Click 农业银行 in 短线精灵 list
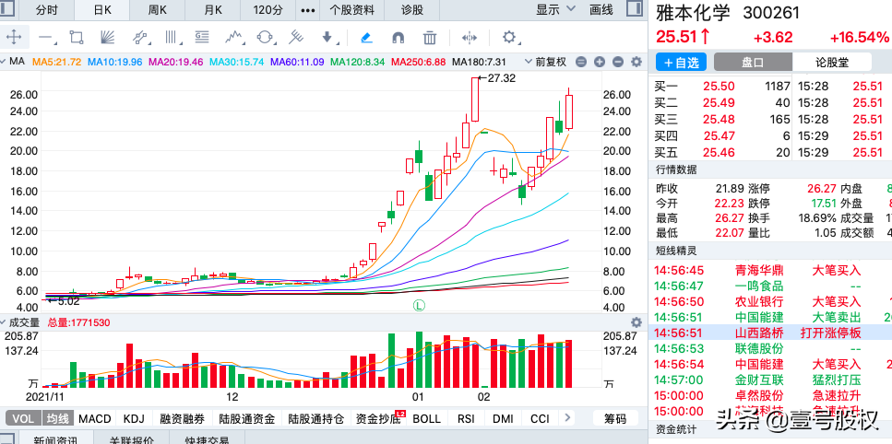Viewport: 892px width, 444px height. click(759, 301)
